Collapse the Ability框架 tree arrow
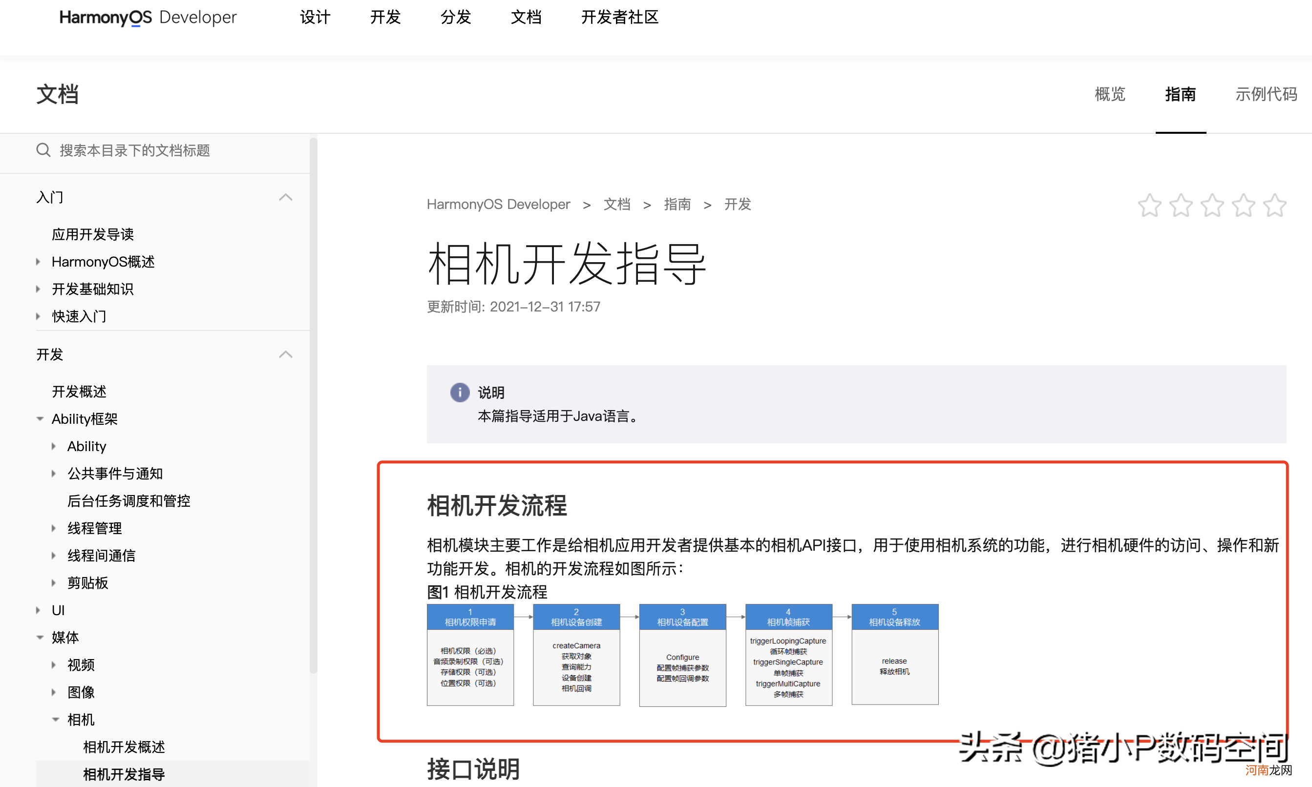The height and width of the screenshot is (787, 1312). click(x=40, y=419)
